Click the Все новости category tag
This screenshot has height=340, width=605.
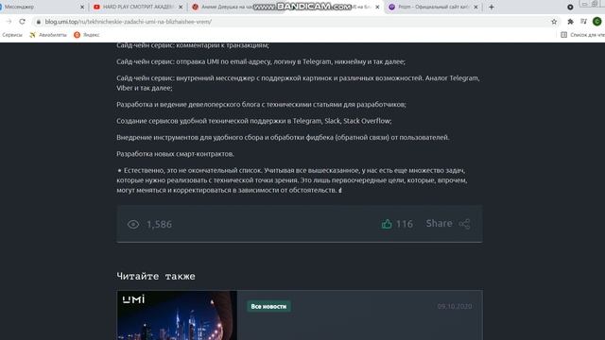(268, 306)
